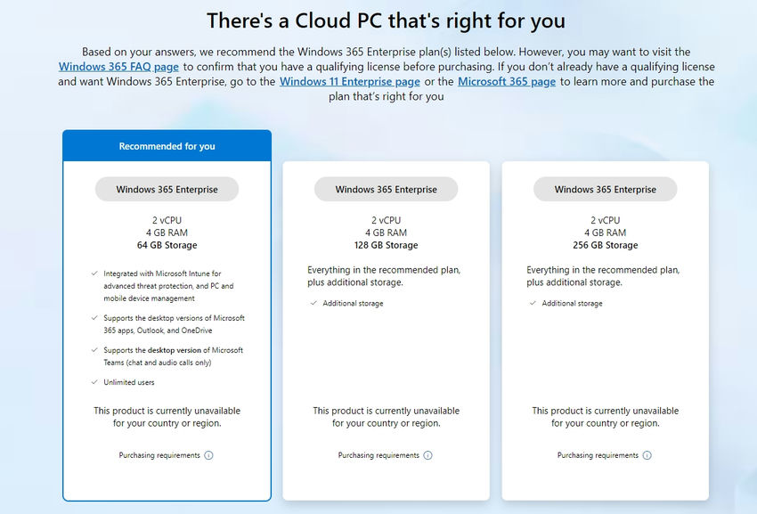The image size is (757, 514).
Task: Click the Cloud PC page heading
Action: pyautogui.click(x=386, y=20)
